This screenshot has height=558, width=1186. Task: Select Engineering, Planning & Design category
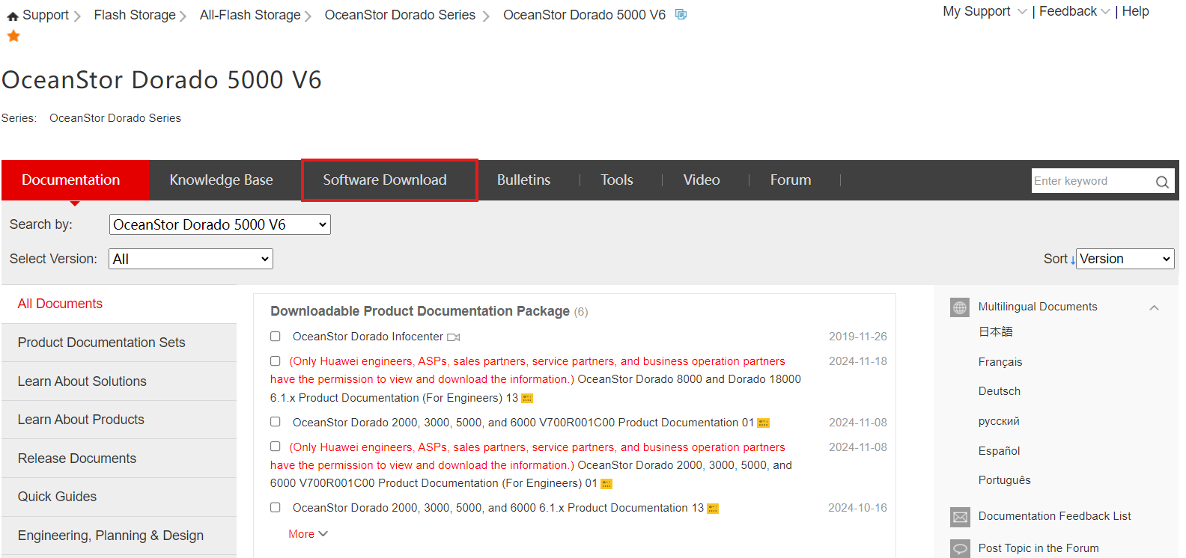tap(119, 536)
